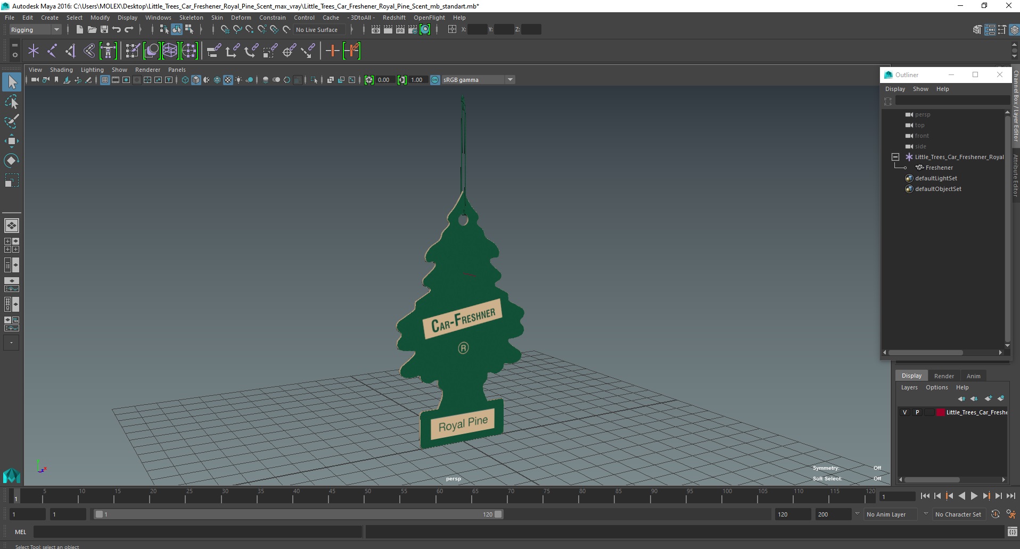1020x549 pixels.
Task: Undo the last action
Action: [117, 30]
